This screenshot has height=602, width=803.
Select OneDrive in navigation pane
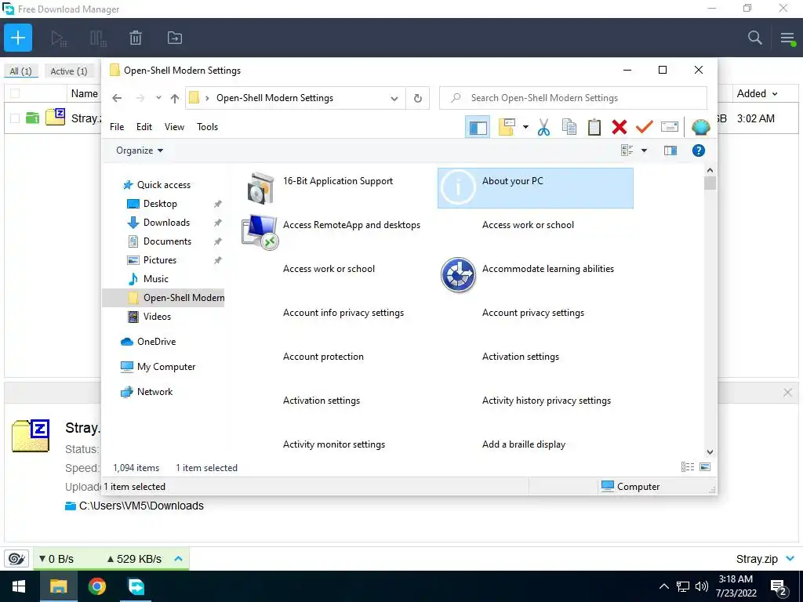(x=156, y=342)
